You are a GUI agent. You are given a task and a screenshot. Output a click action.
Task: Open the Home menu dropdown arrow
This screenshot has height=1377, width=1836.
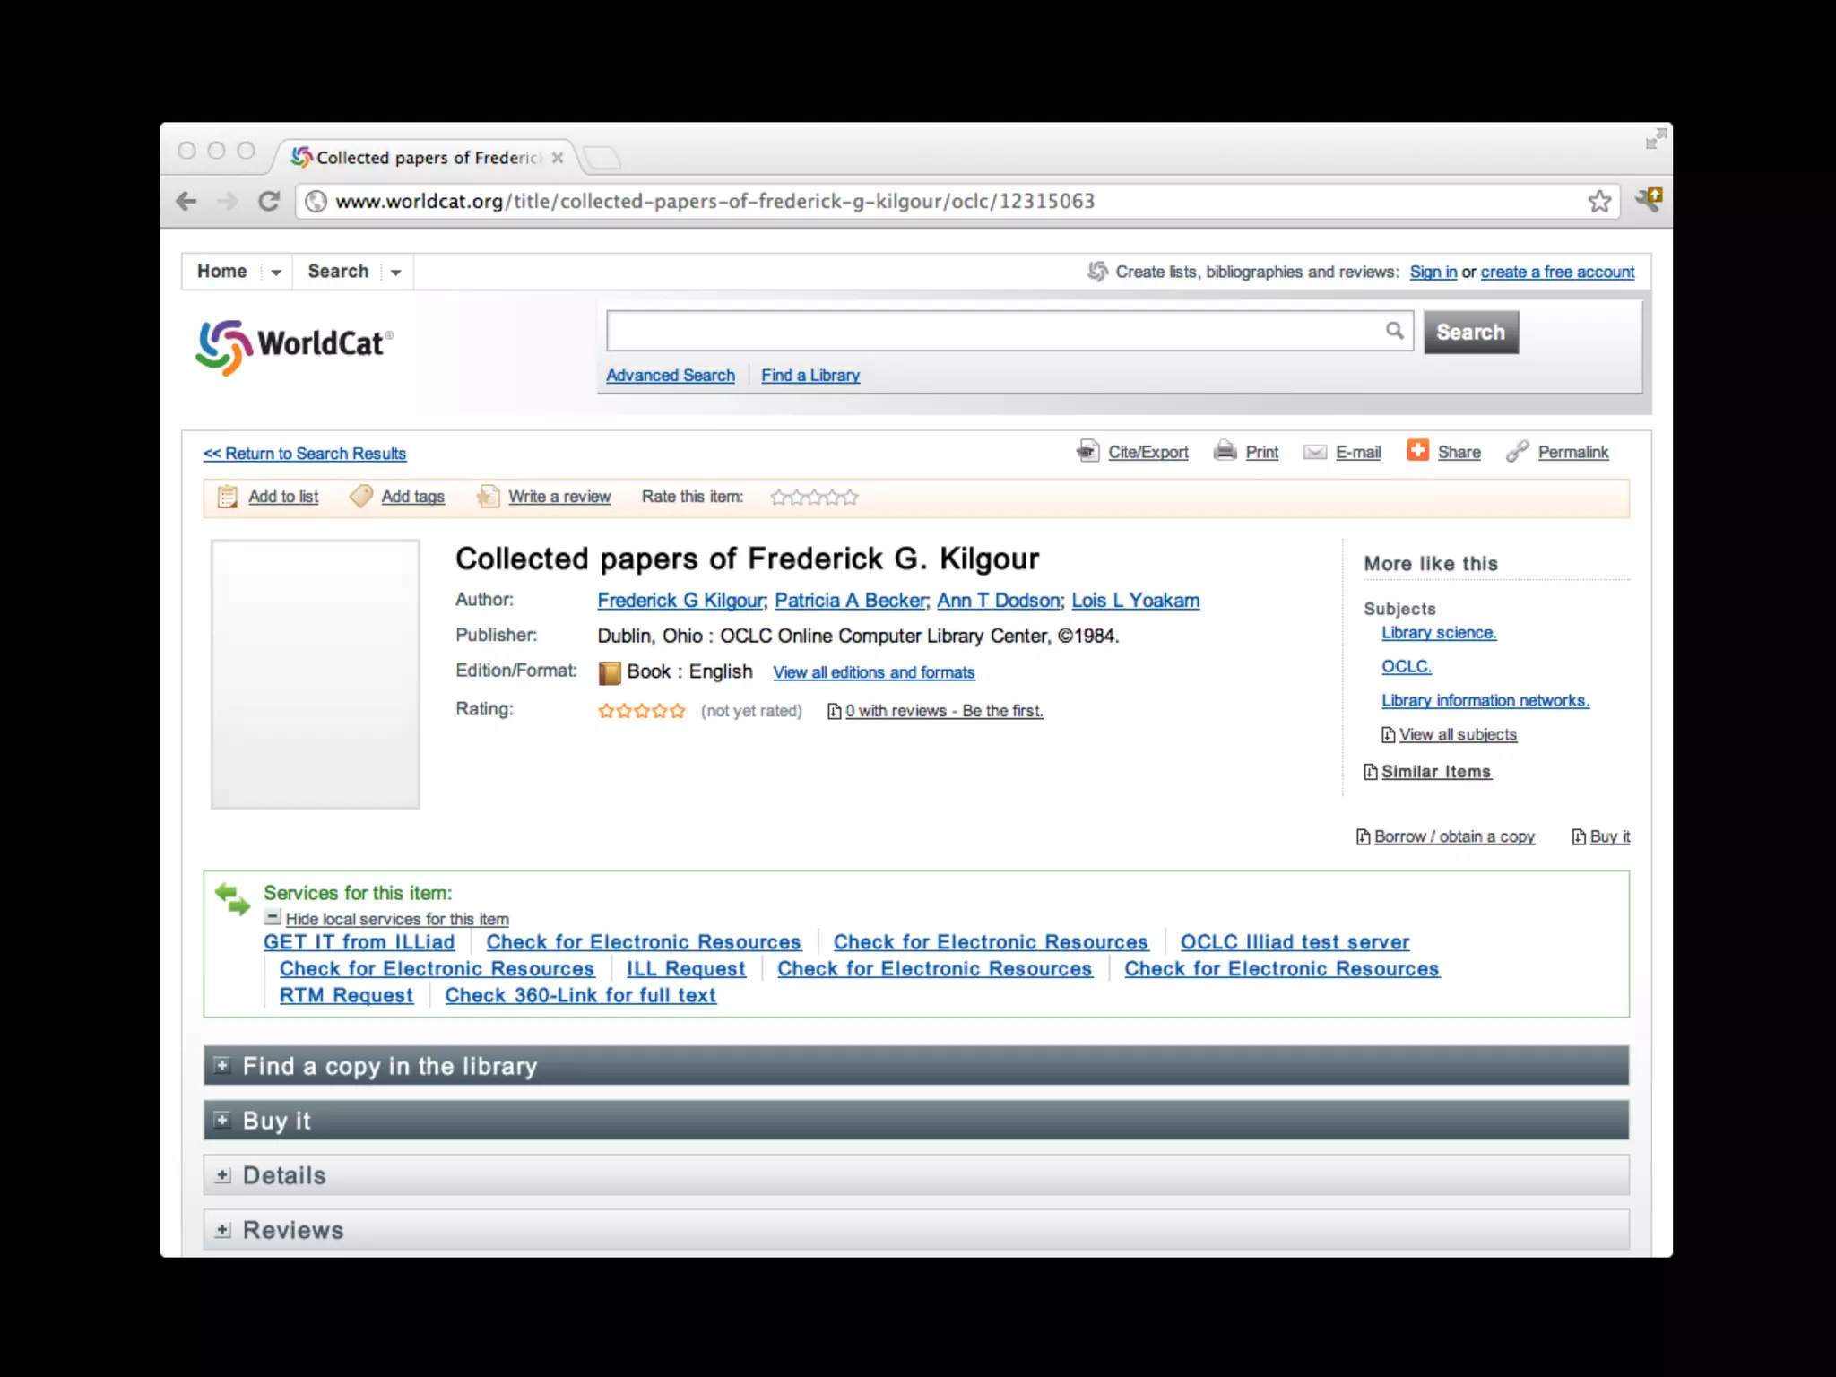276,273
